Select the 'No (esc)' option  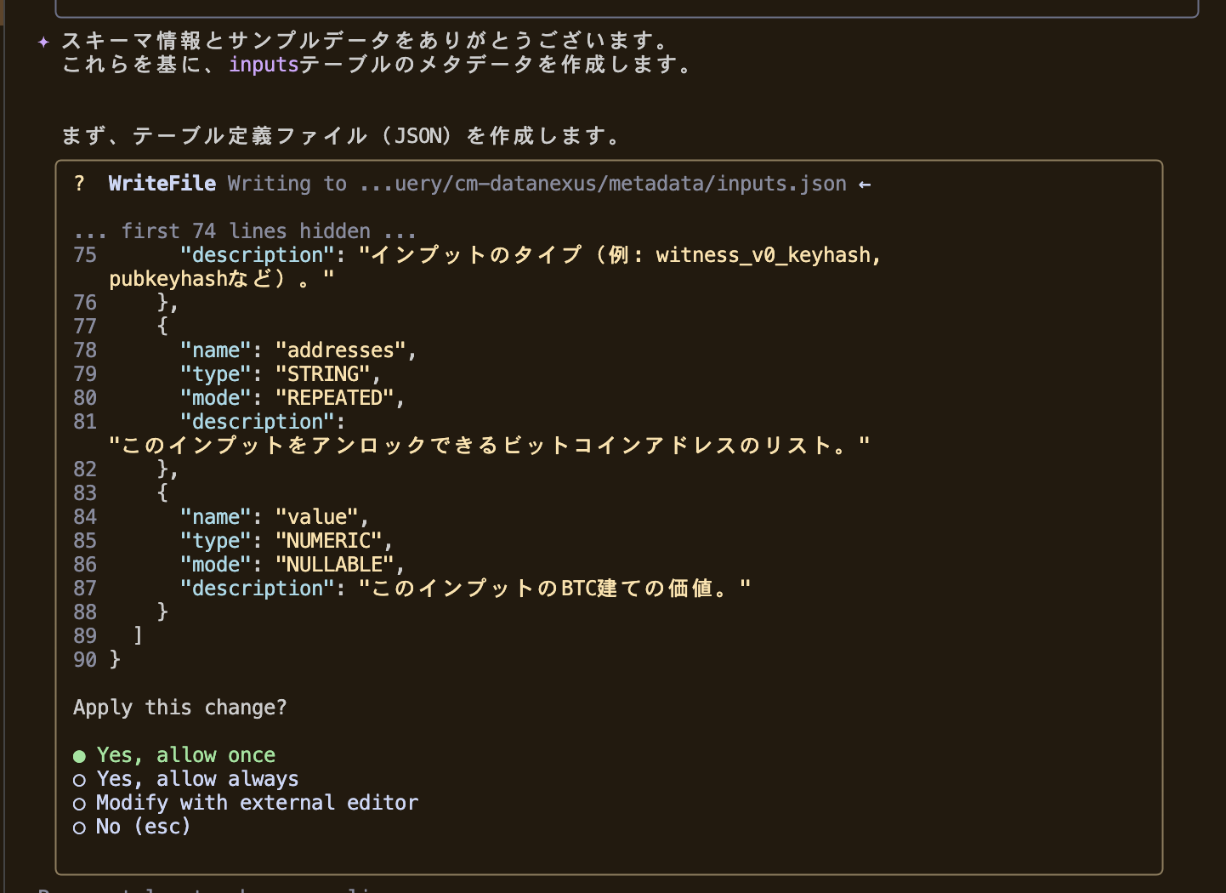coord(143,827)
